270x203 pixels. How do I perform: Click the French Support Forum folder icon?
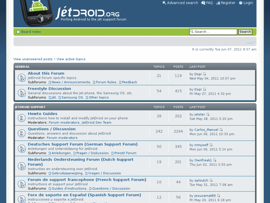click(22, 184)
